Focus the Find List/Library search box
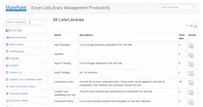203x107 pixels. (x=176, y=7)
